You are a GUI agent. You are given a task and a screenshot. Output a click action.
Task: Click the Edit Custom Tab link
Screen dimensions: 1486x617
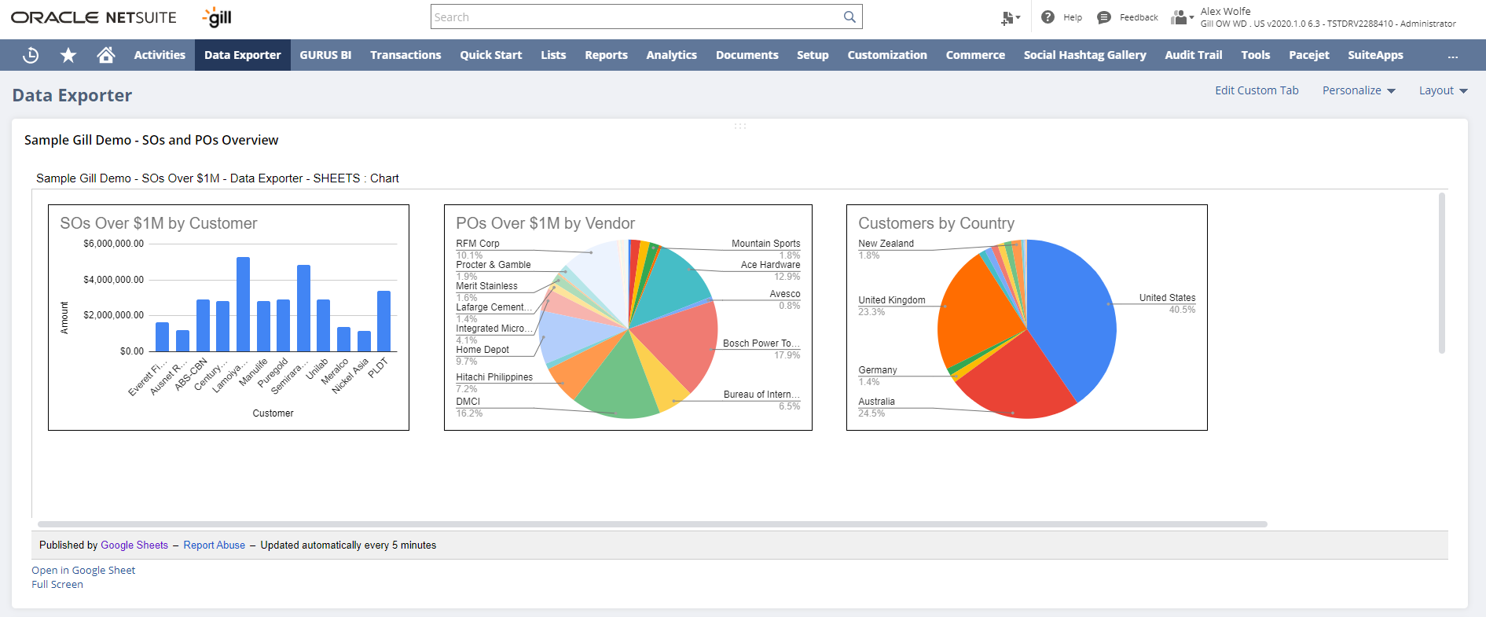1257,90
